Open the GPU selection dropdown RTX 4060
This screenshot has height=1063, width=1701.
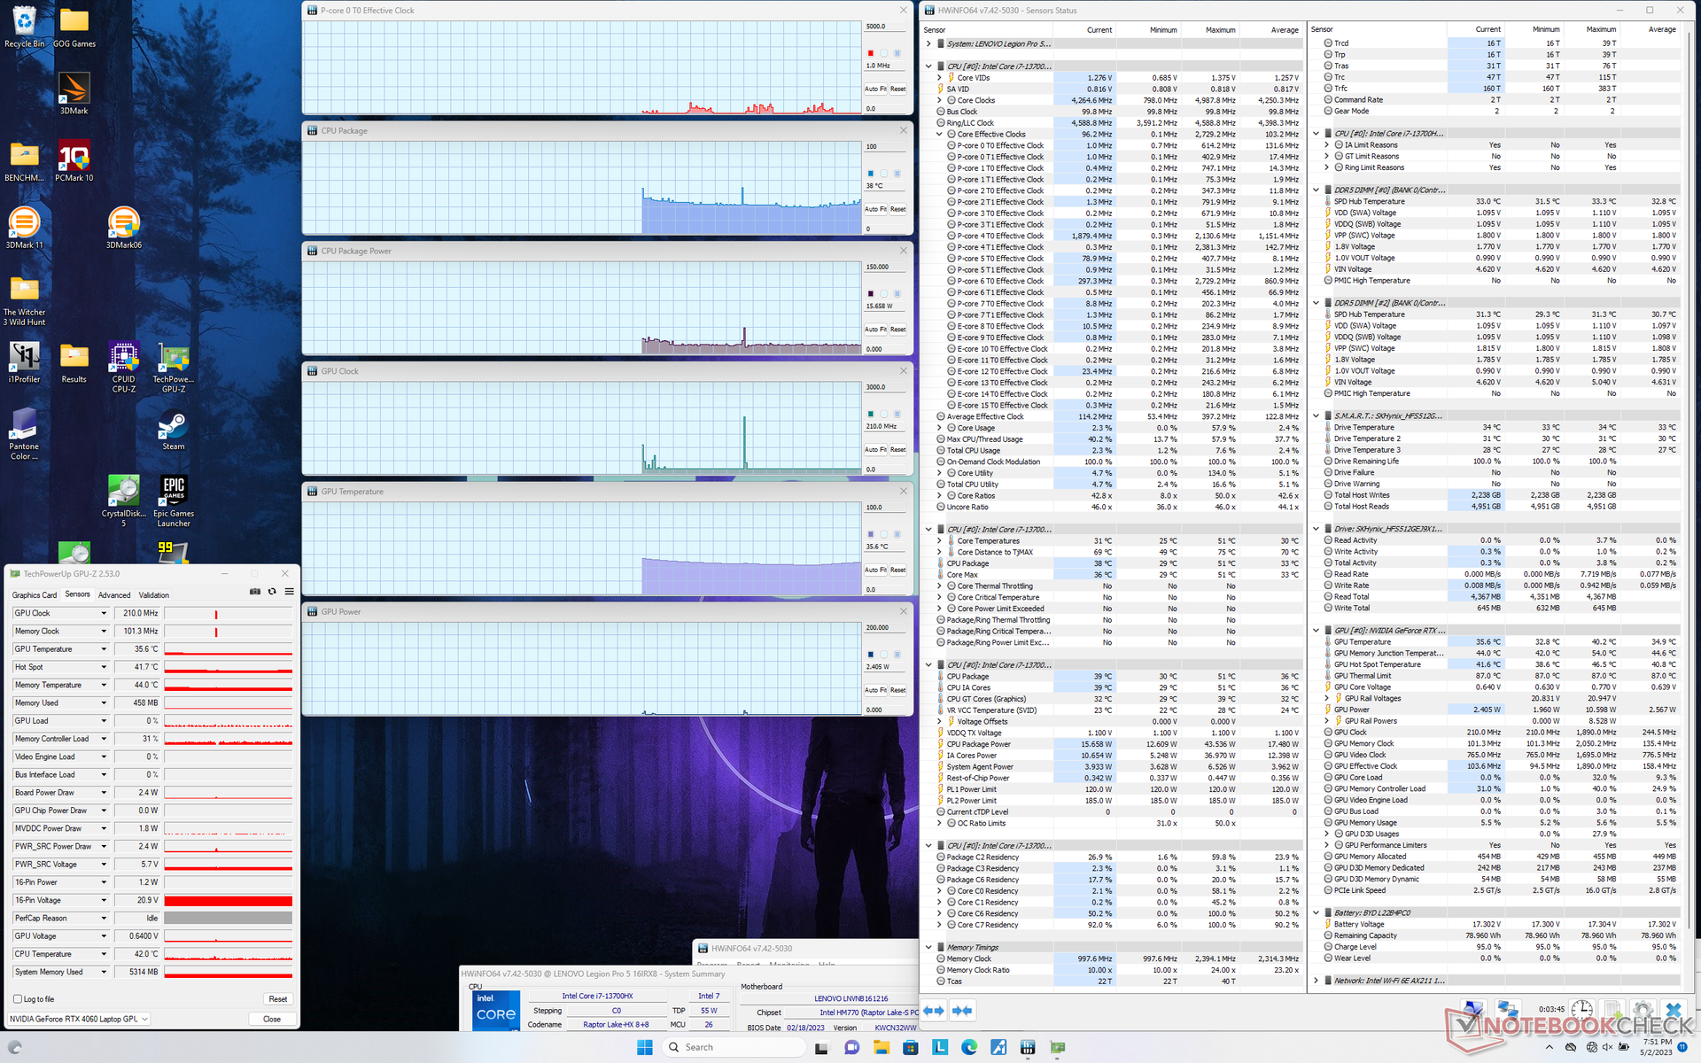click(x=80, y=1019)
